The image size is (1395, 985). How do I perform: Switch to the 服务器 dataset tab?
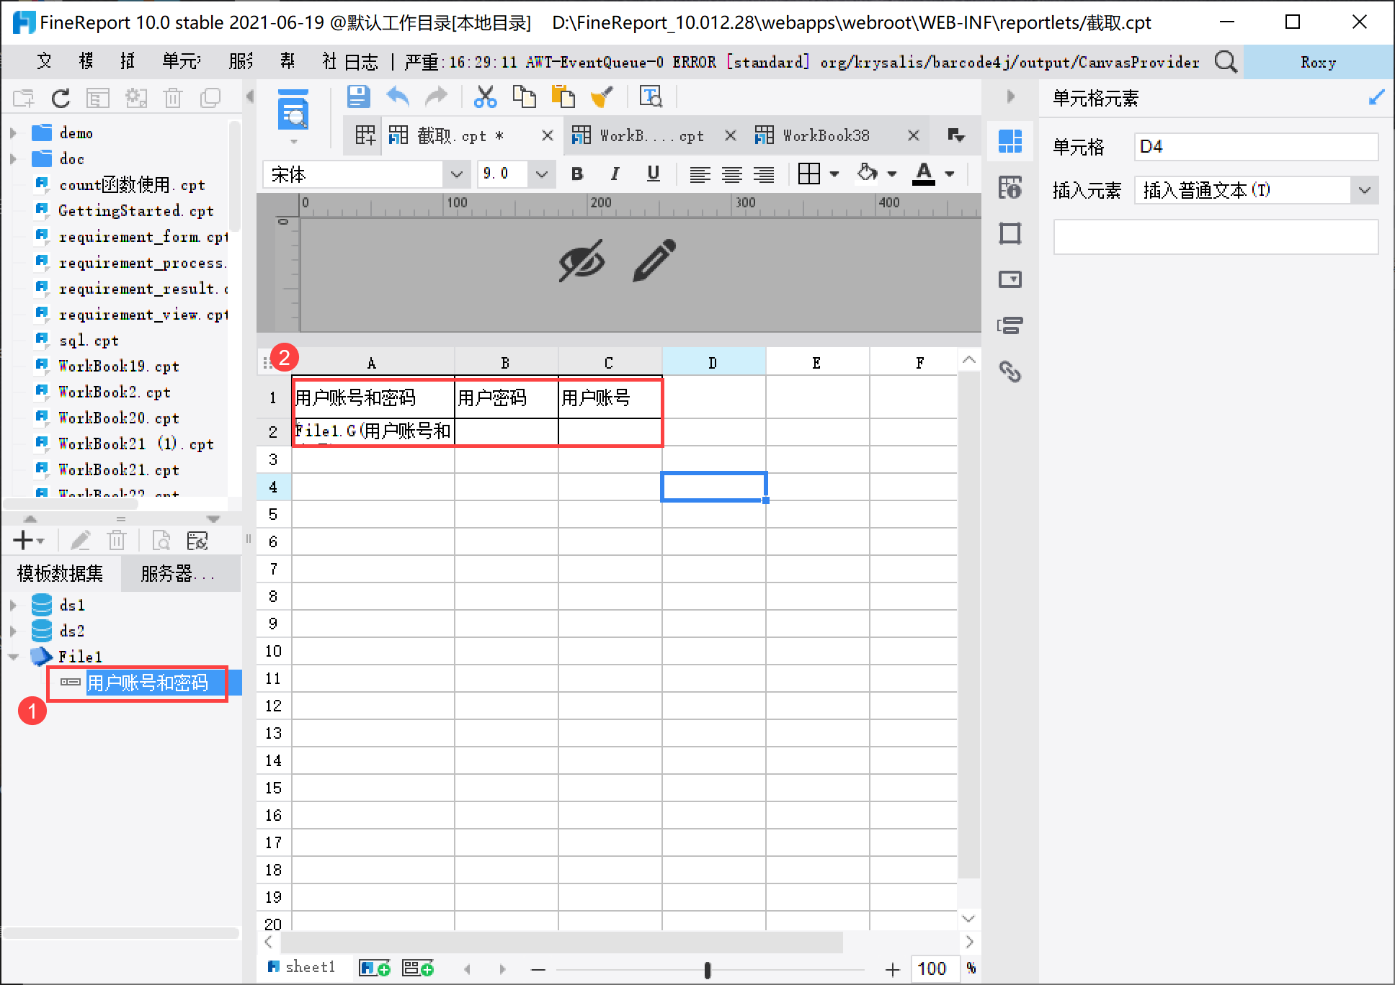[x=177, y=573]
